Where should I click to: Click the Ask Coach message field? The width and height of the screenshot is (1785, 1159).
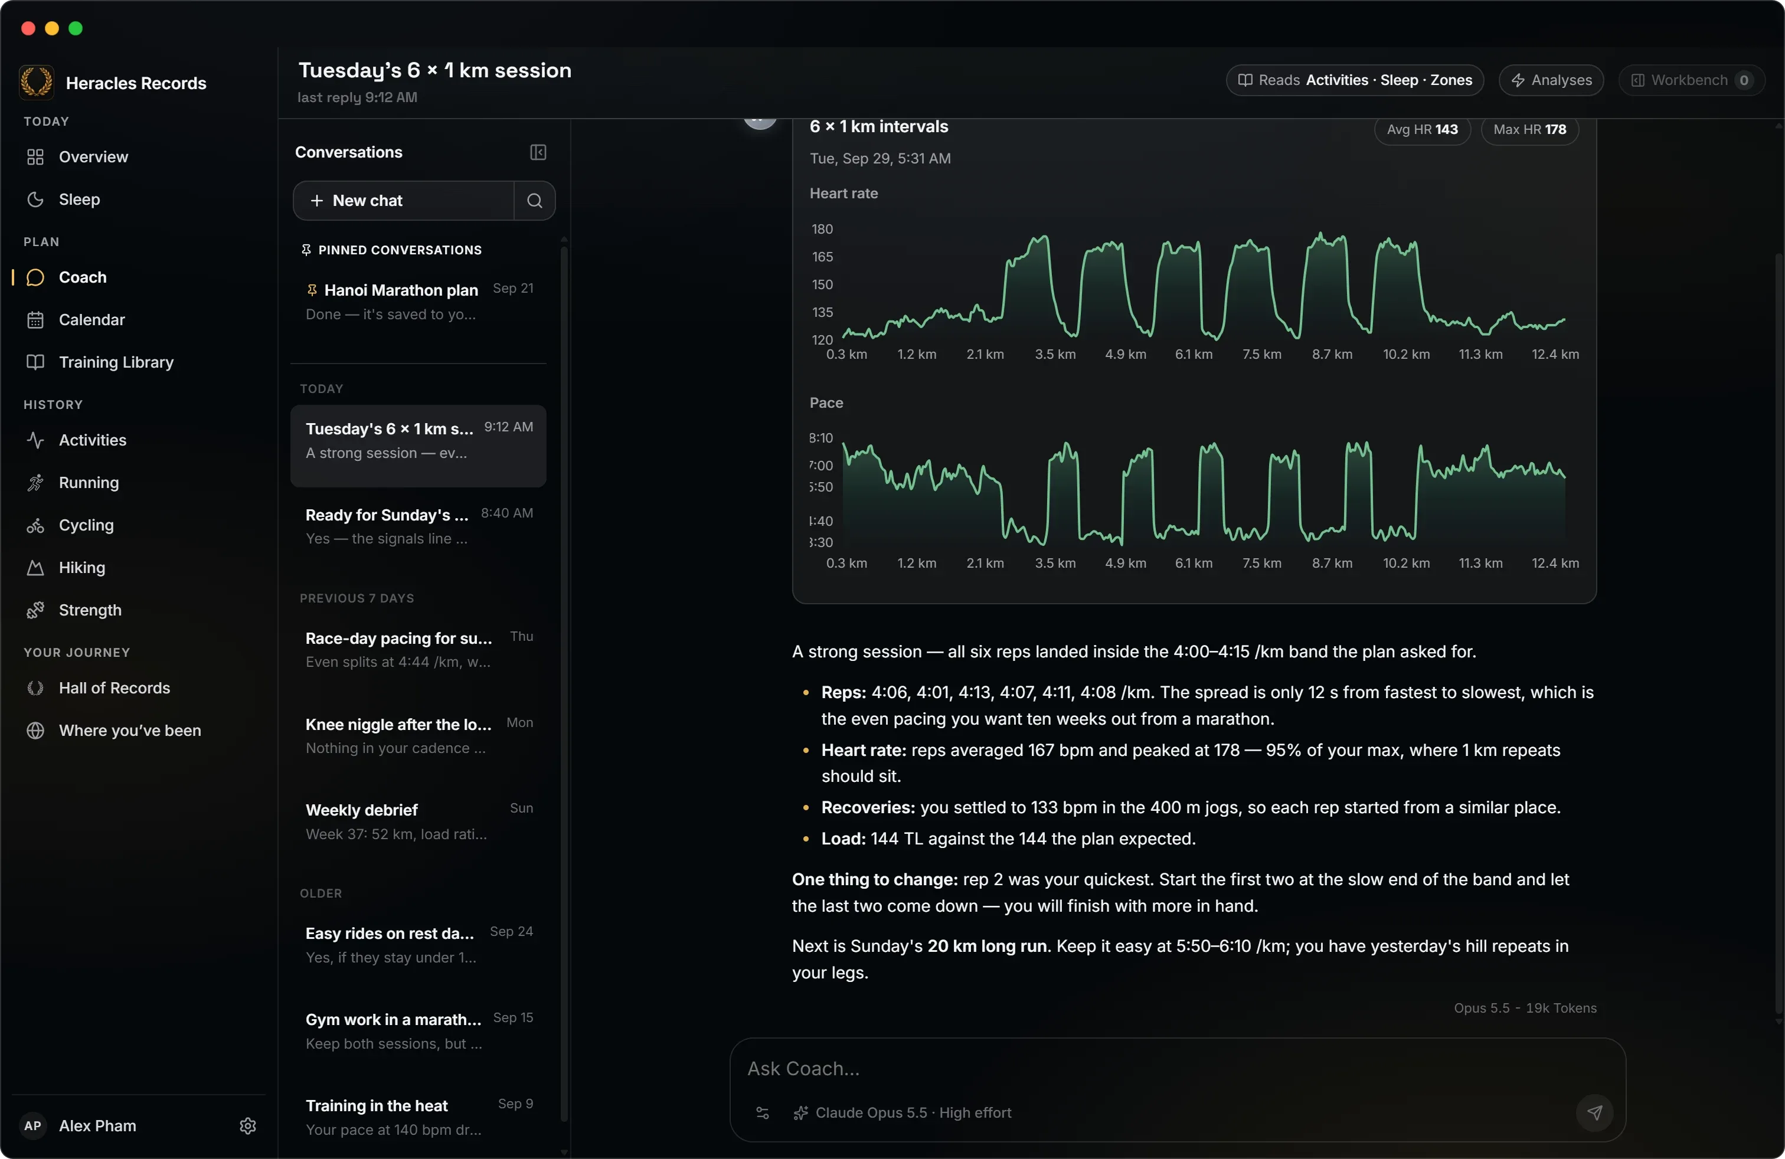1178,1068
